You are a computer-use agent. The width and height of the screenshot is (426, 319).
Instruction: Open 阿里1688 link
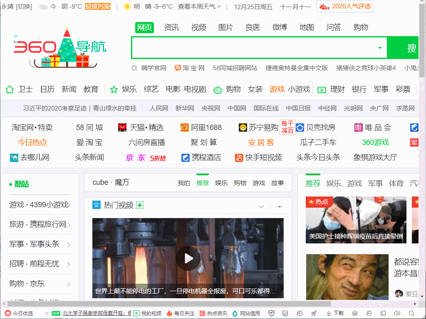pos(201,128)
